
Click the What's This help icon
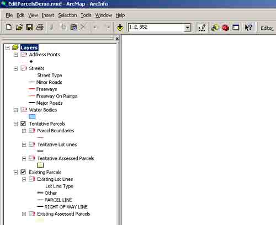click(248, 28)
